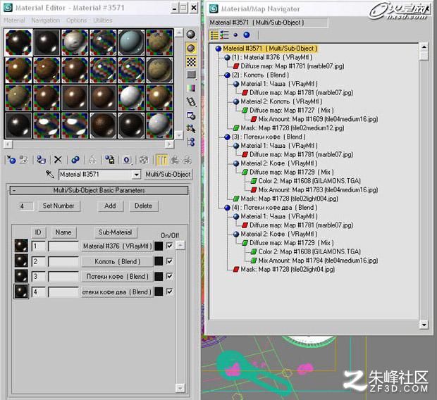437x400 pixels.
Task: Click the Make Preview film icon
Action: click(x=191, y=102)
